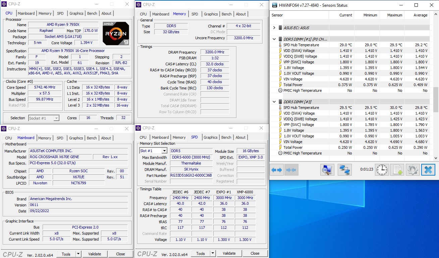
Task: Select CPU tab in the Mainboard window
Action: tap(9, 138)
